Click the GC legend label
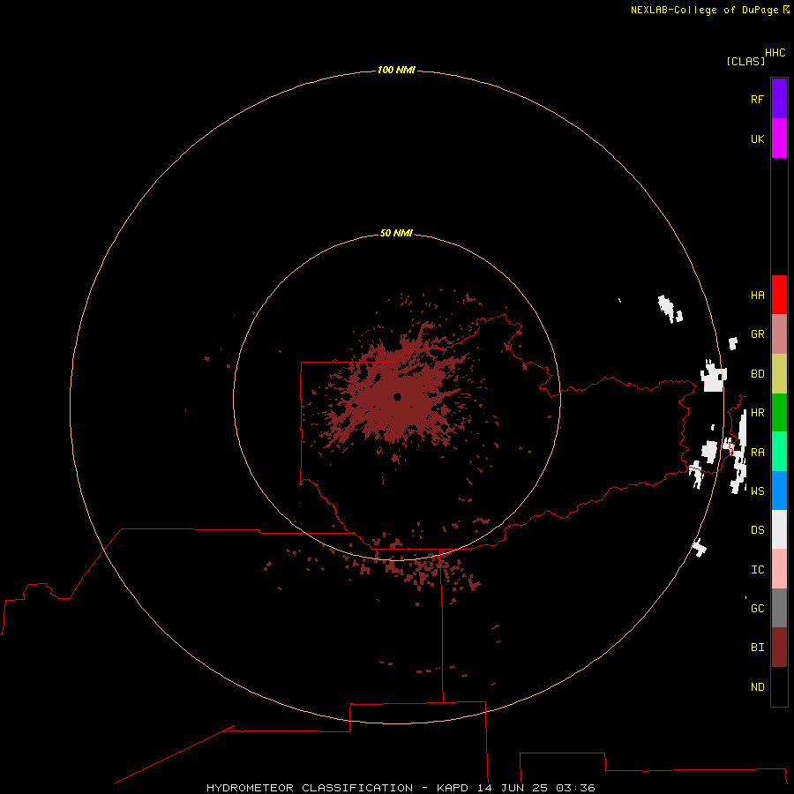The width and height of the screenshot is (794, 794). 757,608
